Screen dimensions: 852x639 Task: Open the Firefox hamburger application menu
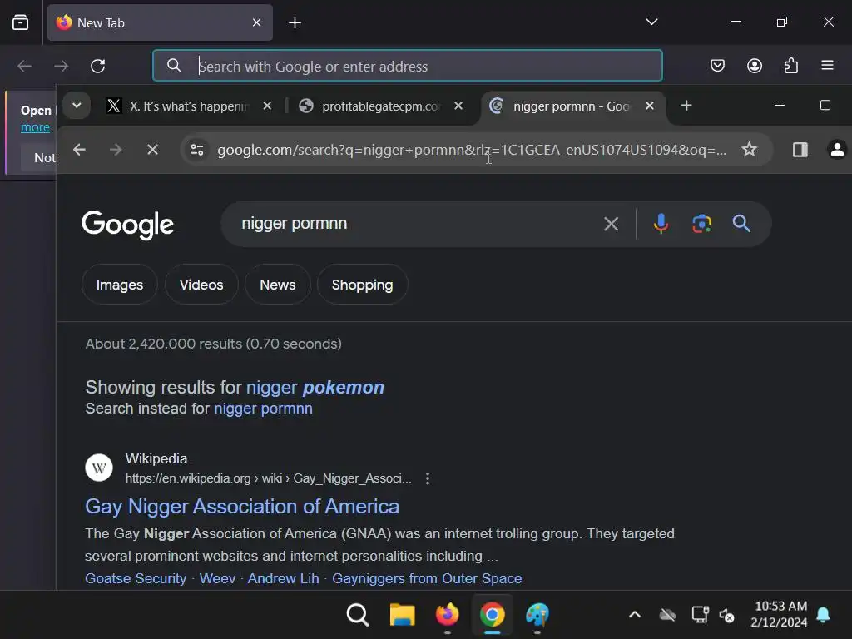tap(827, 66)
